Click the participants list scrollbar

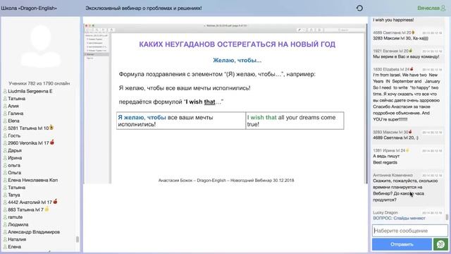(x=77, y=239)
